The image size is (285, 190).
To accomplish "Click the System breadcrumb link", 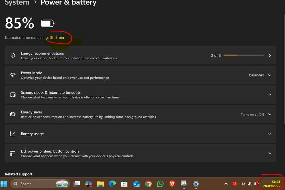I will point(17,3).
